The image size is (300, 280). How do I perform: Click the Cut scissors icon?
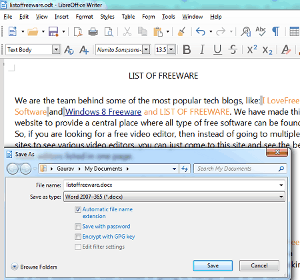[x=127, y=31]
